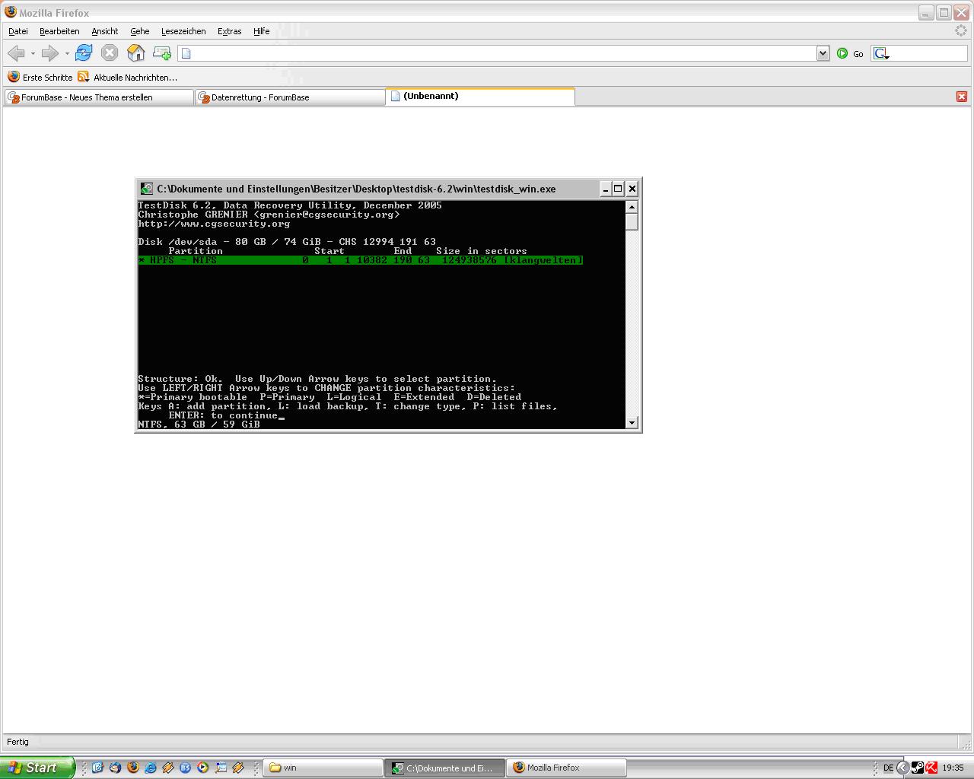
Task: Maximize the testdisk console window
Action: [618, 189]
